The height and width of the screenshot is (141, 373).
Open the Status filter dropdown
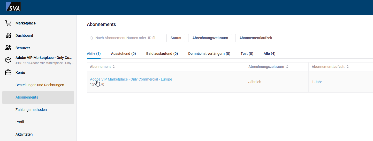tap(176, 38)
